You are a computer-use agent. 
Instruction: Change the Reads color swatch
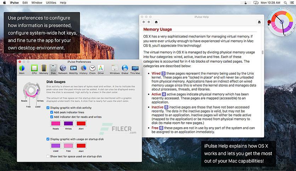tap(56, 124)
